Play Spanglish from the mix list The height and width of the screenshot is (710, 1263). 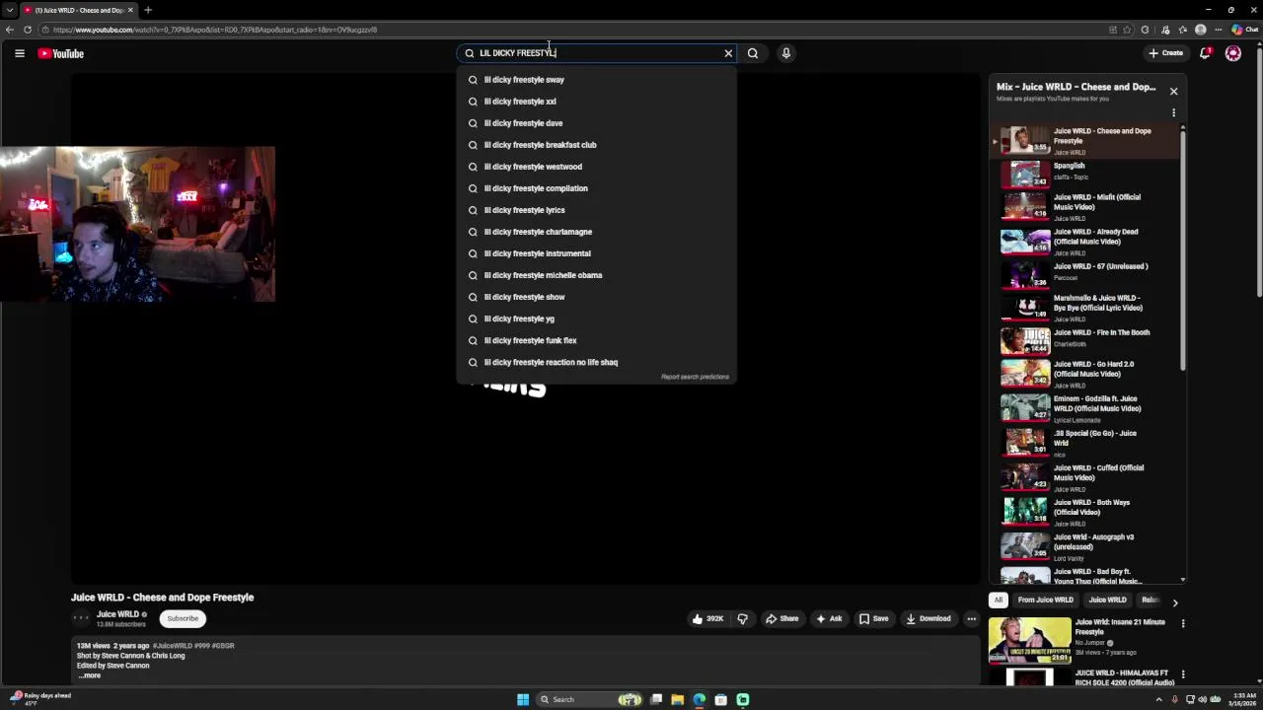pyautogui.click(x=1085, y=172)
